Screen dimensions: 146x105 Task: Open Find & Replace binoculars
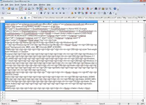(96, 9)
